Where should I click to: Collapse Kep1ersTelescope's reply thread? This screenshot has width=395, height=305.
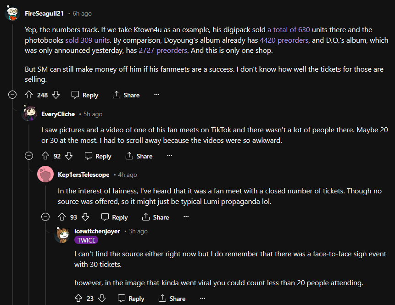(45, 217)
